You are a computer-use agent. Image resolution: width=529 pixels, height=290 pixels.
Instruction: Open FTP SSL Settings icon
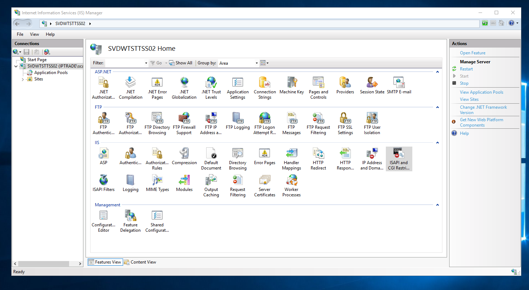click(345, 123)
